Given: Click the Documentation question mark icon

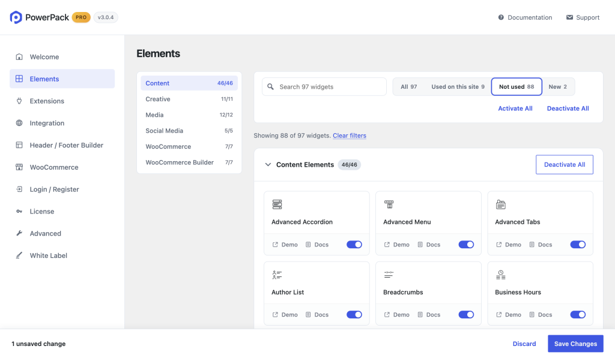Looking at the screenshot, I should (x=501, y=17).
